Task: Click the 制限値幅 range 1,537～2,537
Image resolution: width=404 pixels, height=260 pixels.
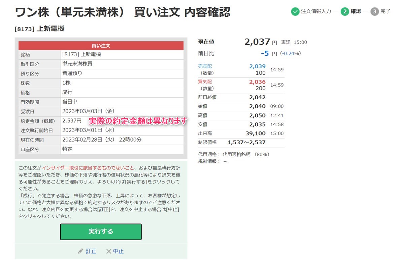Action: pyautogui.click(x=246, y=143)
